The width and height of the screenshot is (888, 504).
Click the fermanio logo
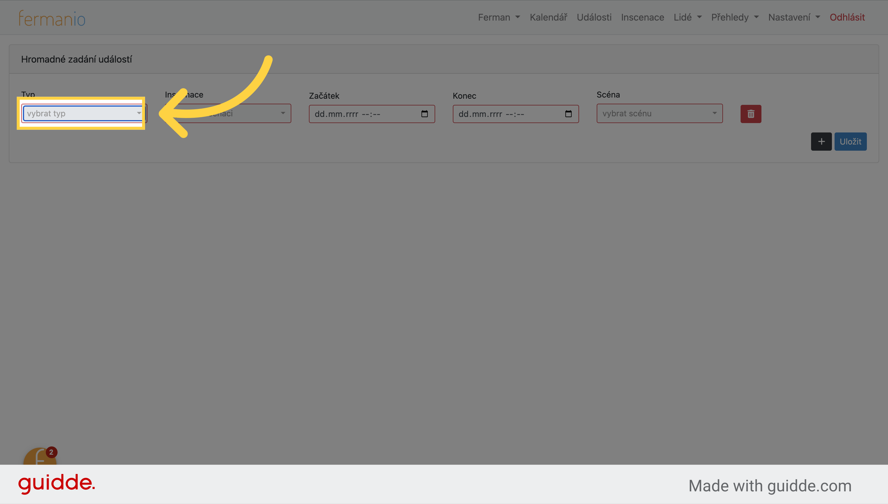click(x=52, y=19)
